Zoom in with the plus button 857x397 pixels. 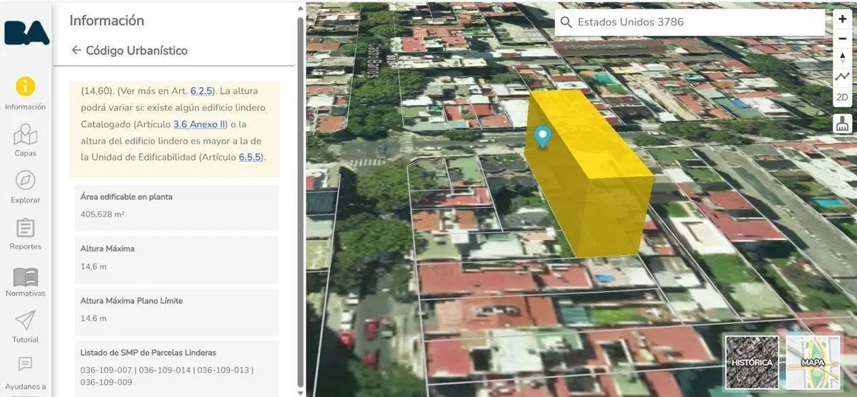(843, 19)
